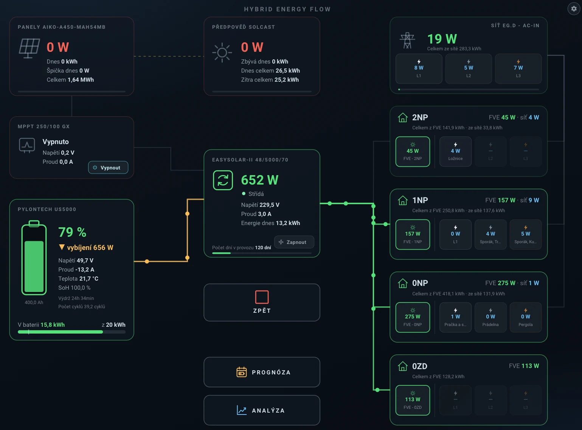
Task: Click the EasySolar inverter sync icon
Action: [223, 180]
